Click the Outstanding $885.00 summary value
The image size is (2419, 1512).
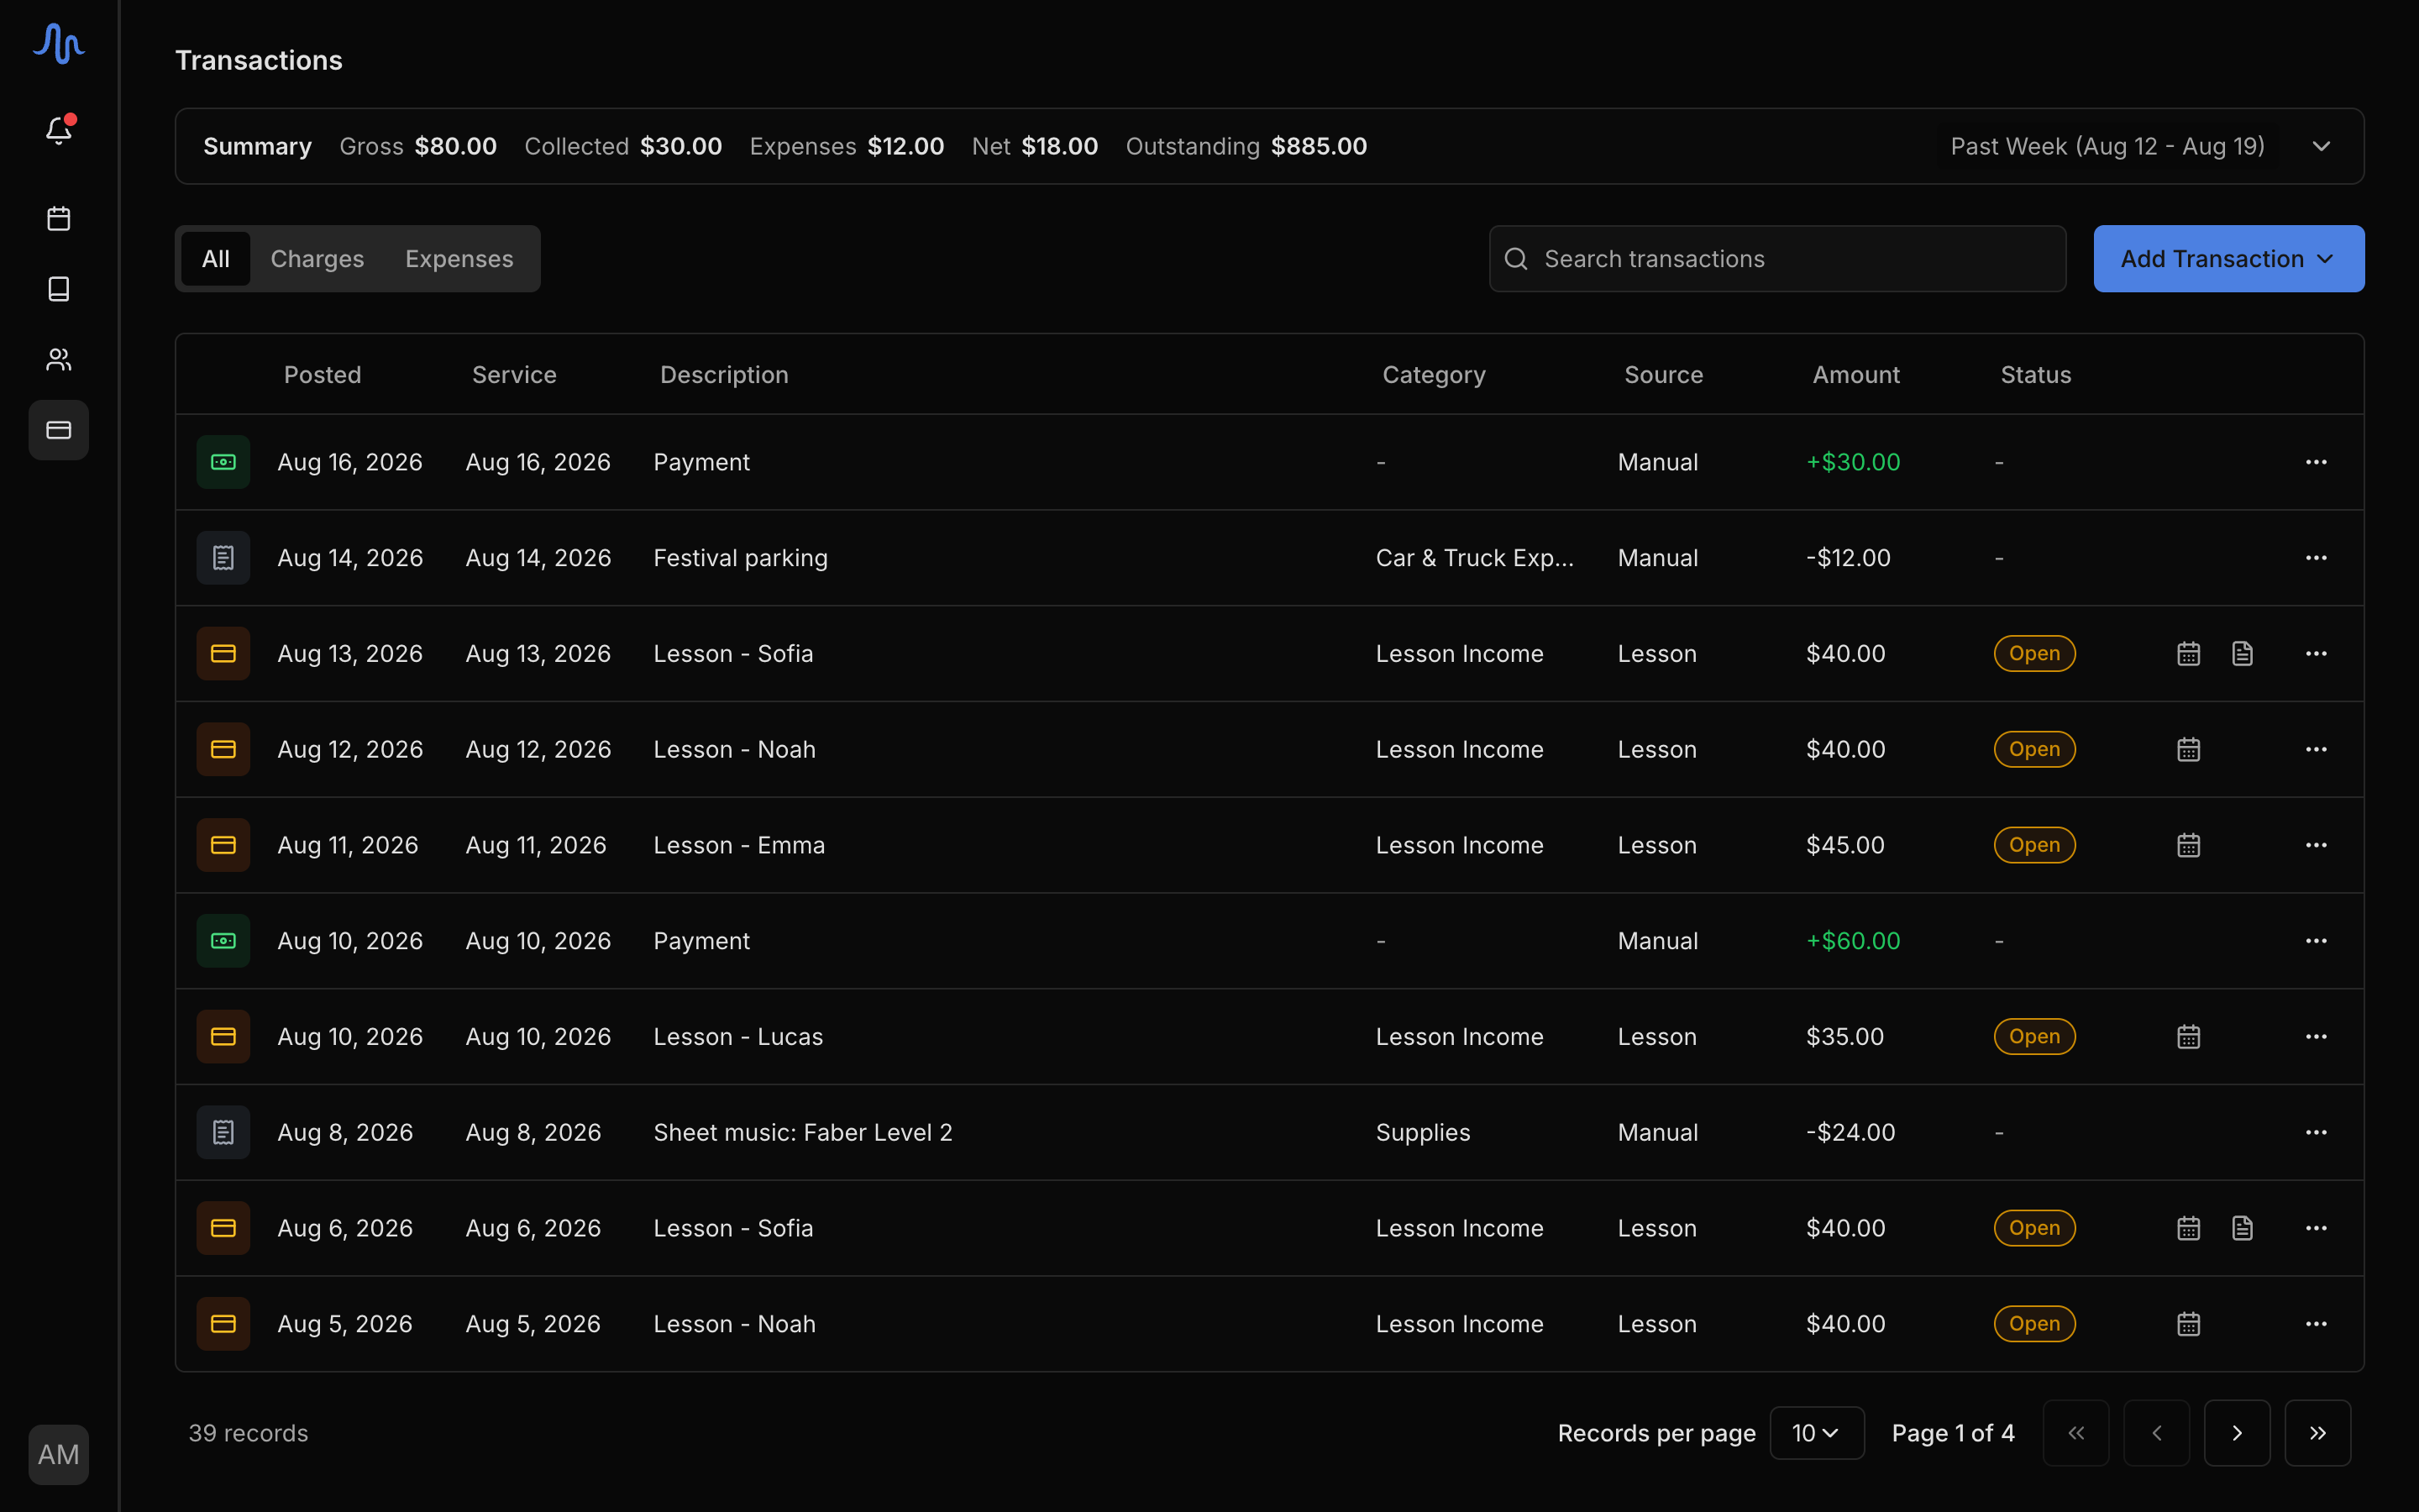coord(1319,146)
